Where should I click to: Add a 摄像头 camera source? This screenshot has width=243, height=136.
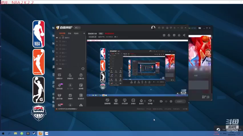(116, 102)
